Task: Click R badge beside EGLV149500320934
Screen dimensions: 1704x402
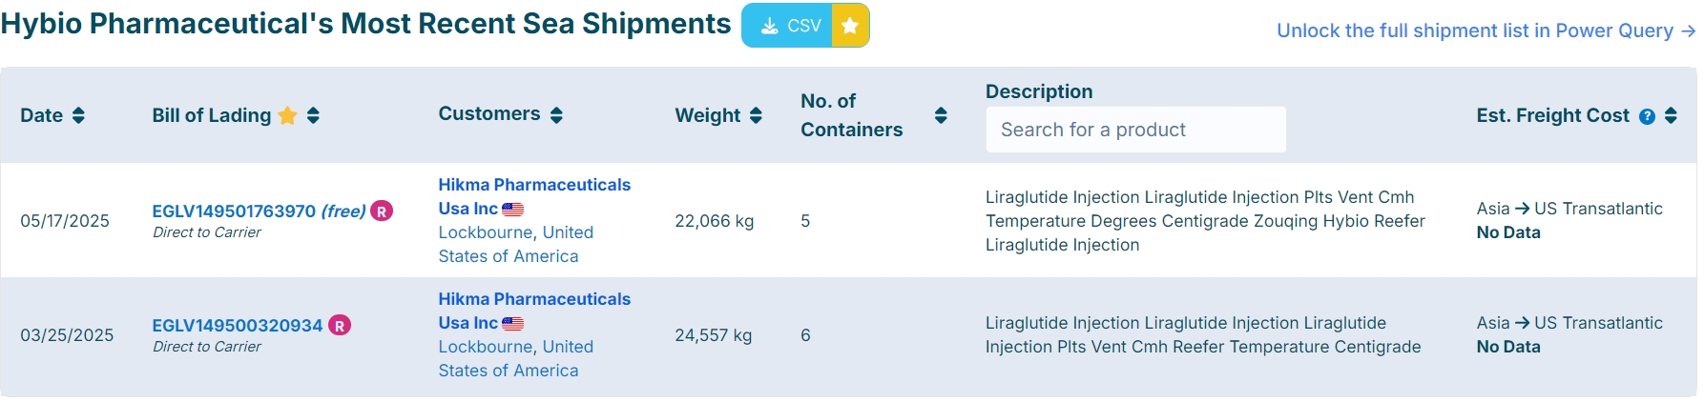Action: 340,325
